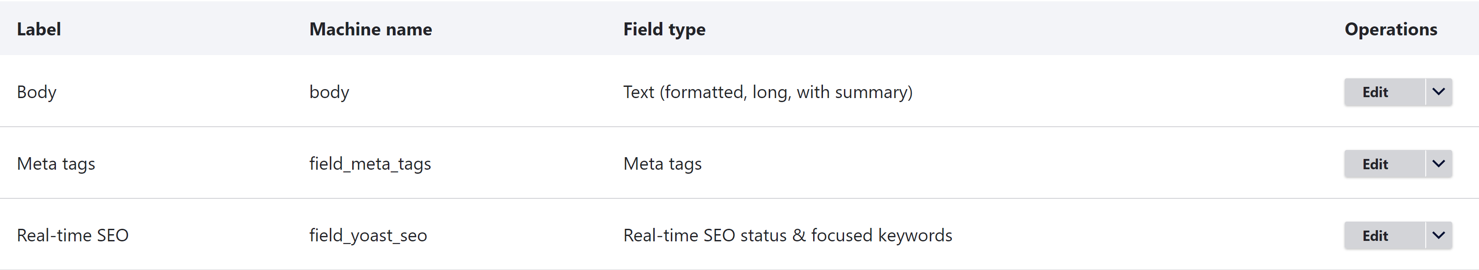Click the Machine name column header
Screen dimensions: 1479x270
pos(371,29)
